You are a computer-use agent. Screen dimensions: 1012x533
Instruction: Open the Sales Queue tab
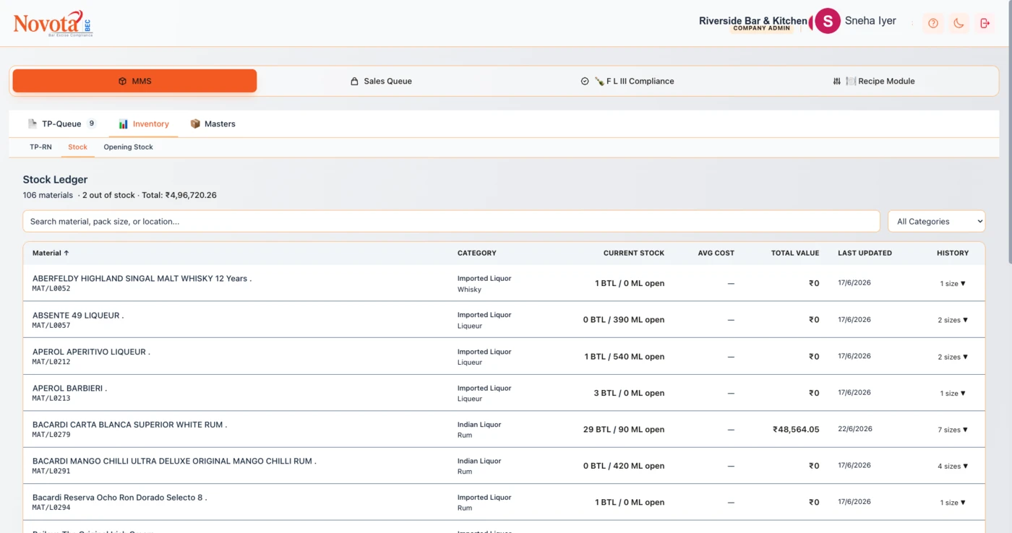[381, 81]
